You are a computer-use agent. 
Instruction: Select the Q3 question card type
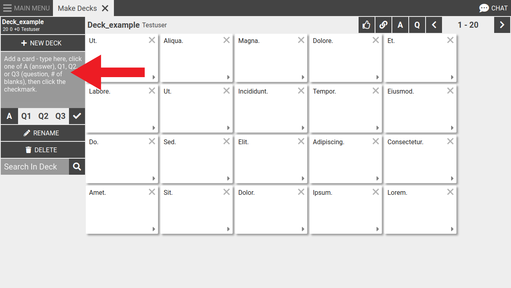click(60, 116)
